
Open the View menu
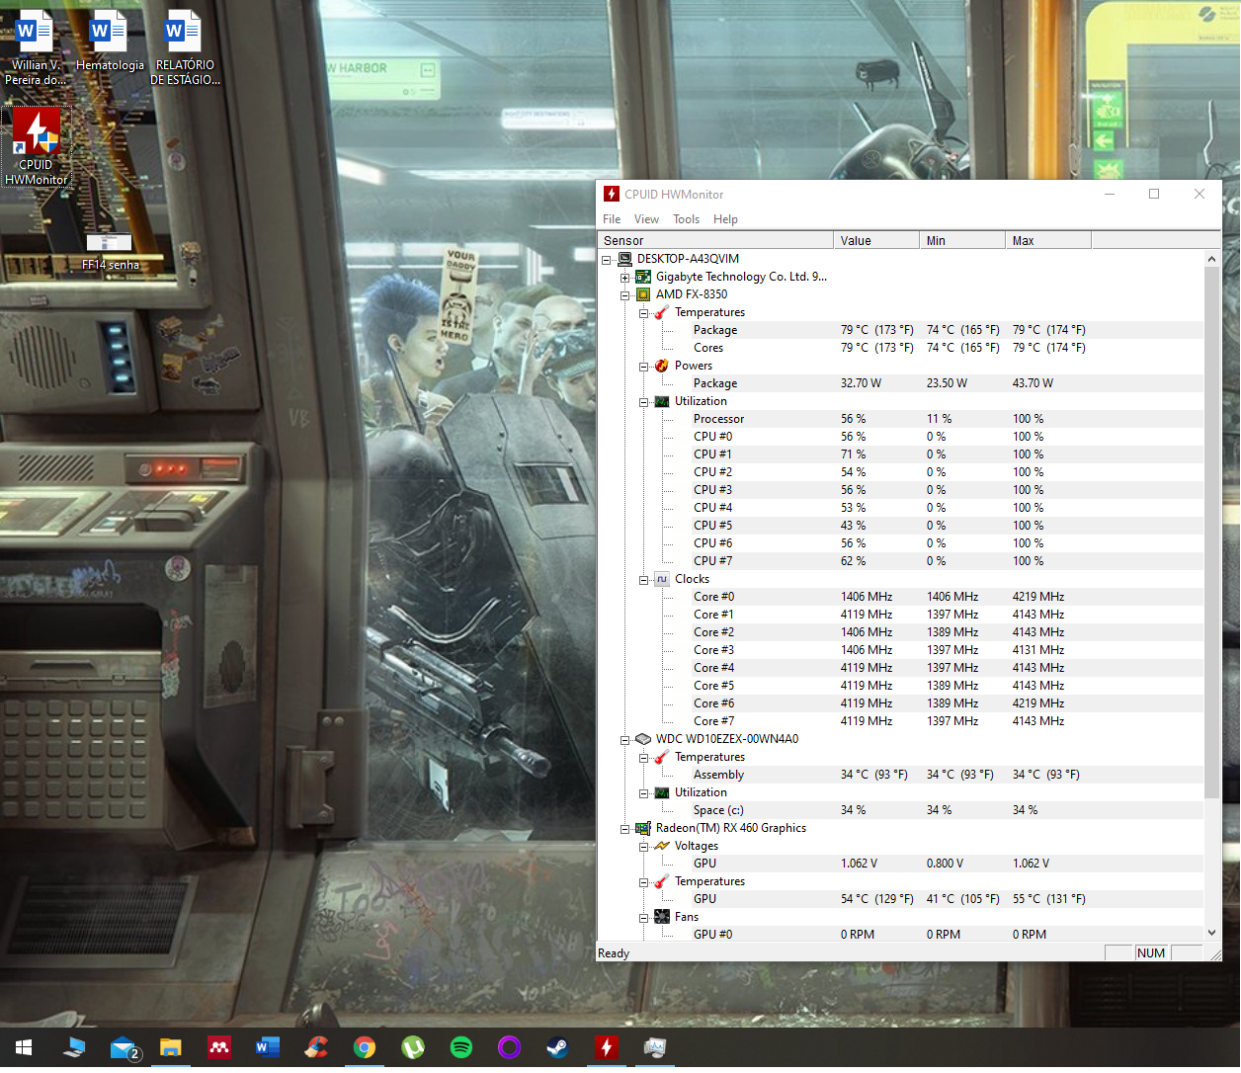click(646, 219)
